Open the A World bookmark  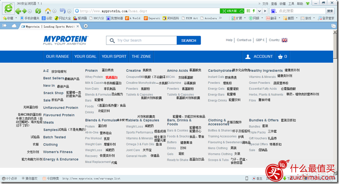133,18
